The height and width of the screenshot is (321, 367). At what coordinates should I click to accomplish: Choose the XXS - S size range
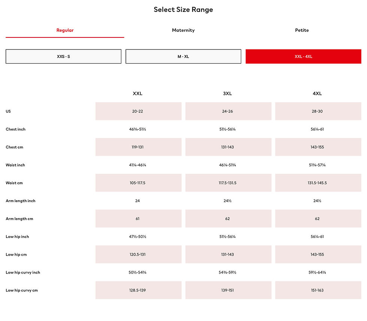coord(63,56)
